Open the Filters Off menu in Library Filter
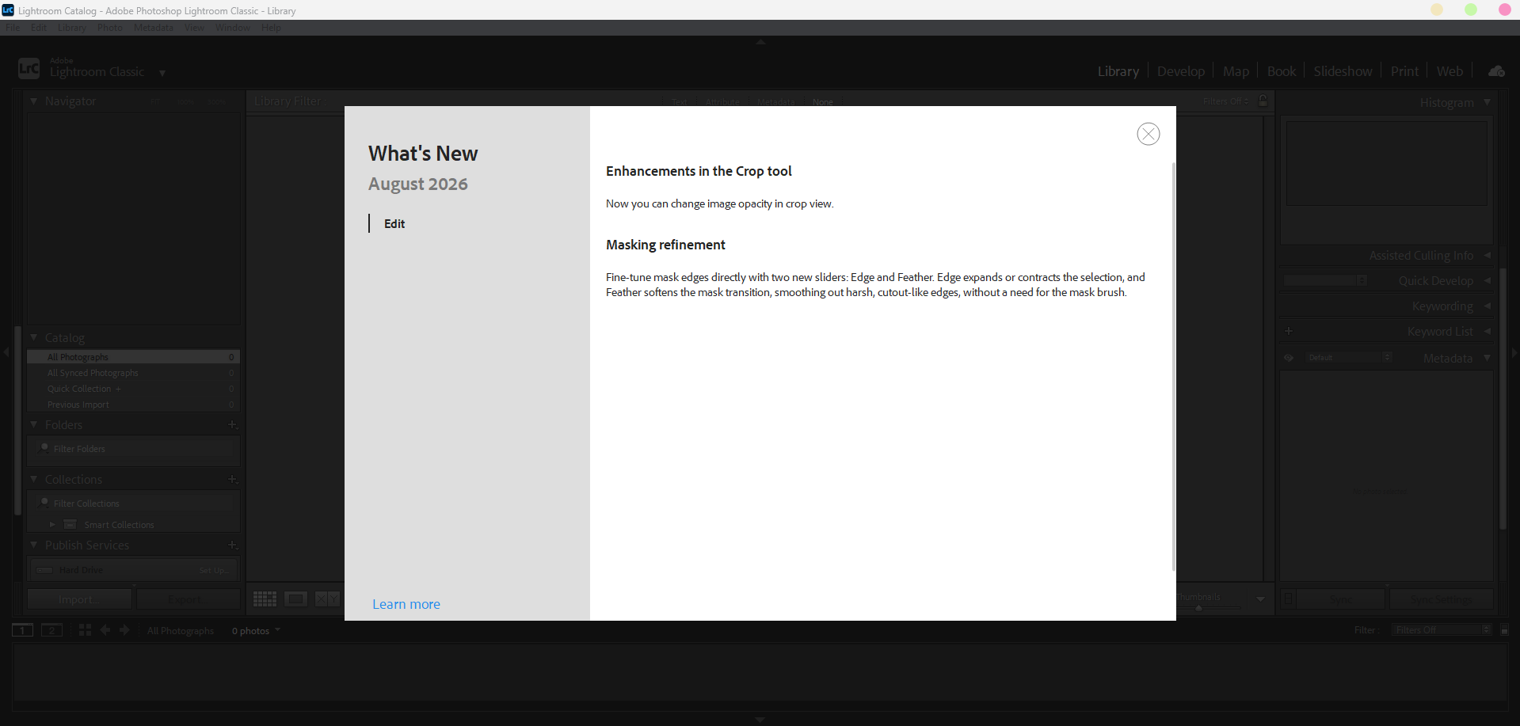Image resolution: width=1520 pixels, height=726 pixels. [1226, 101]
